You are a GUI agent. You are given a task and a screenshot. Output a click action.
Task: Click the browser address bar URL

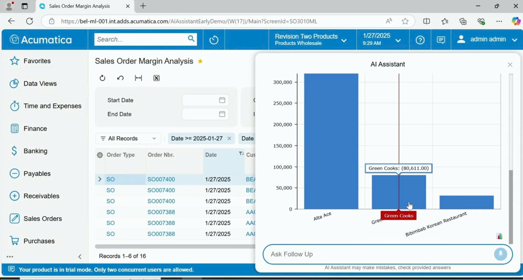pyautogui.click(x=189, y=21)
